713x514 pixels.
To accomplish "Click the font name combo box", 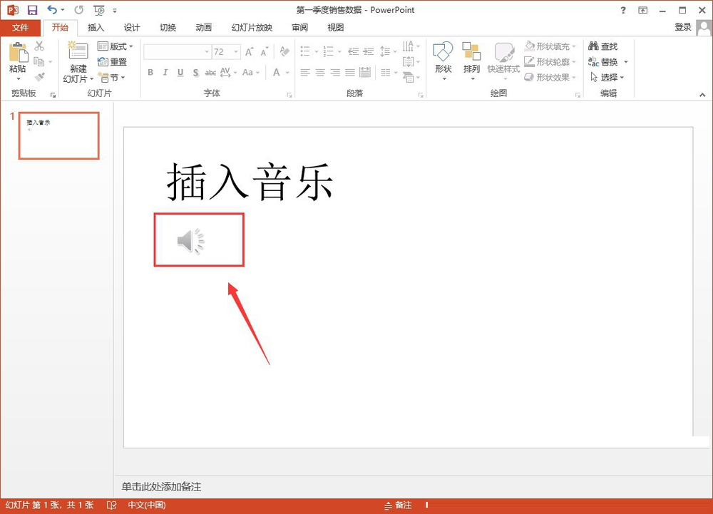I will point(177,52).
